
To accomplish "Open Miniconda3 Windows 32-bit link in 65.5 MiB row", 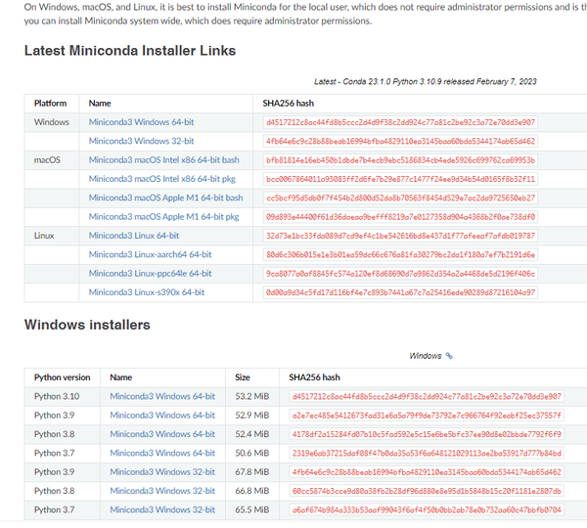I will (162, 509).
